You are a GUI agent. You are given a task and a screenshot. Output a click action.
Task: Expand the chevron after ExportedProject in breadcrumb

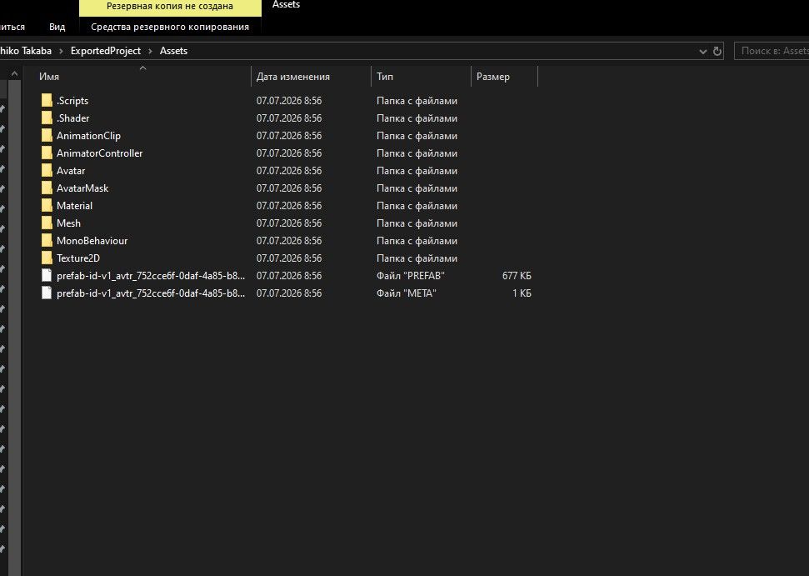tap(150, 51)
